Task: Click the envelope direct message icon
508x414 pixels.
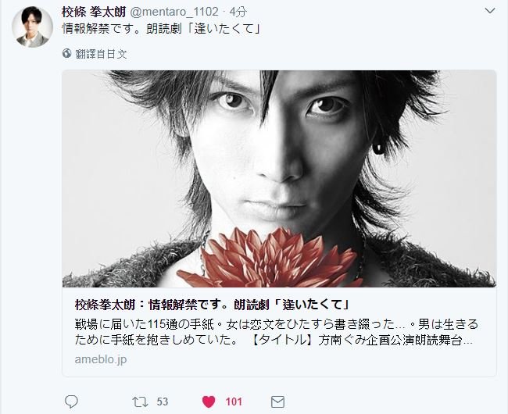Action: [x=277, y=402]
